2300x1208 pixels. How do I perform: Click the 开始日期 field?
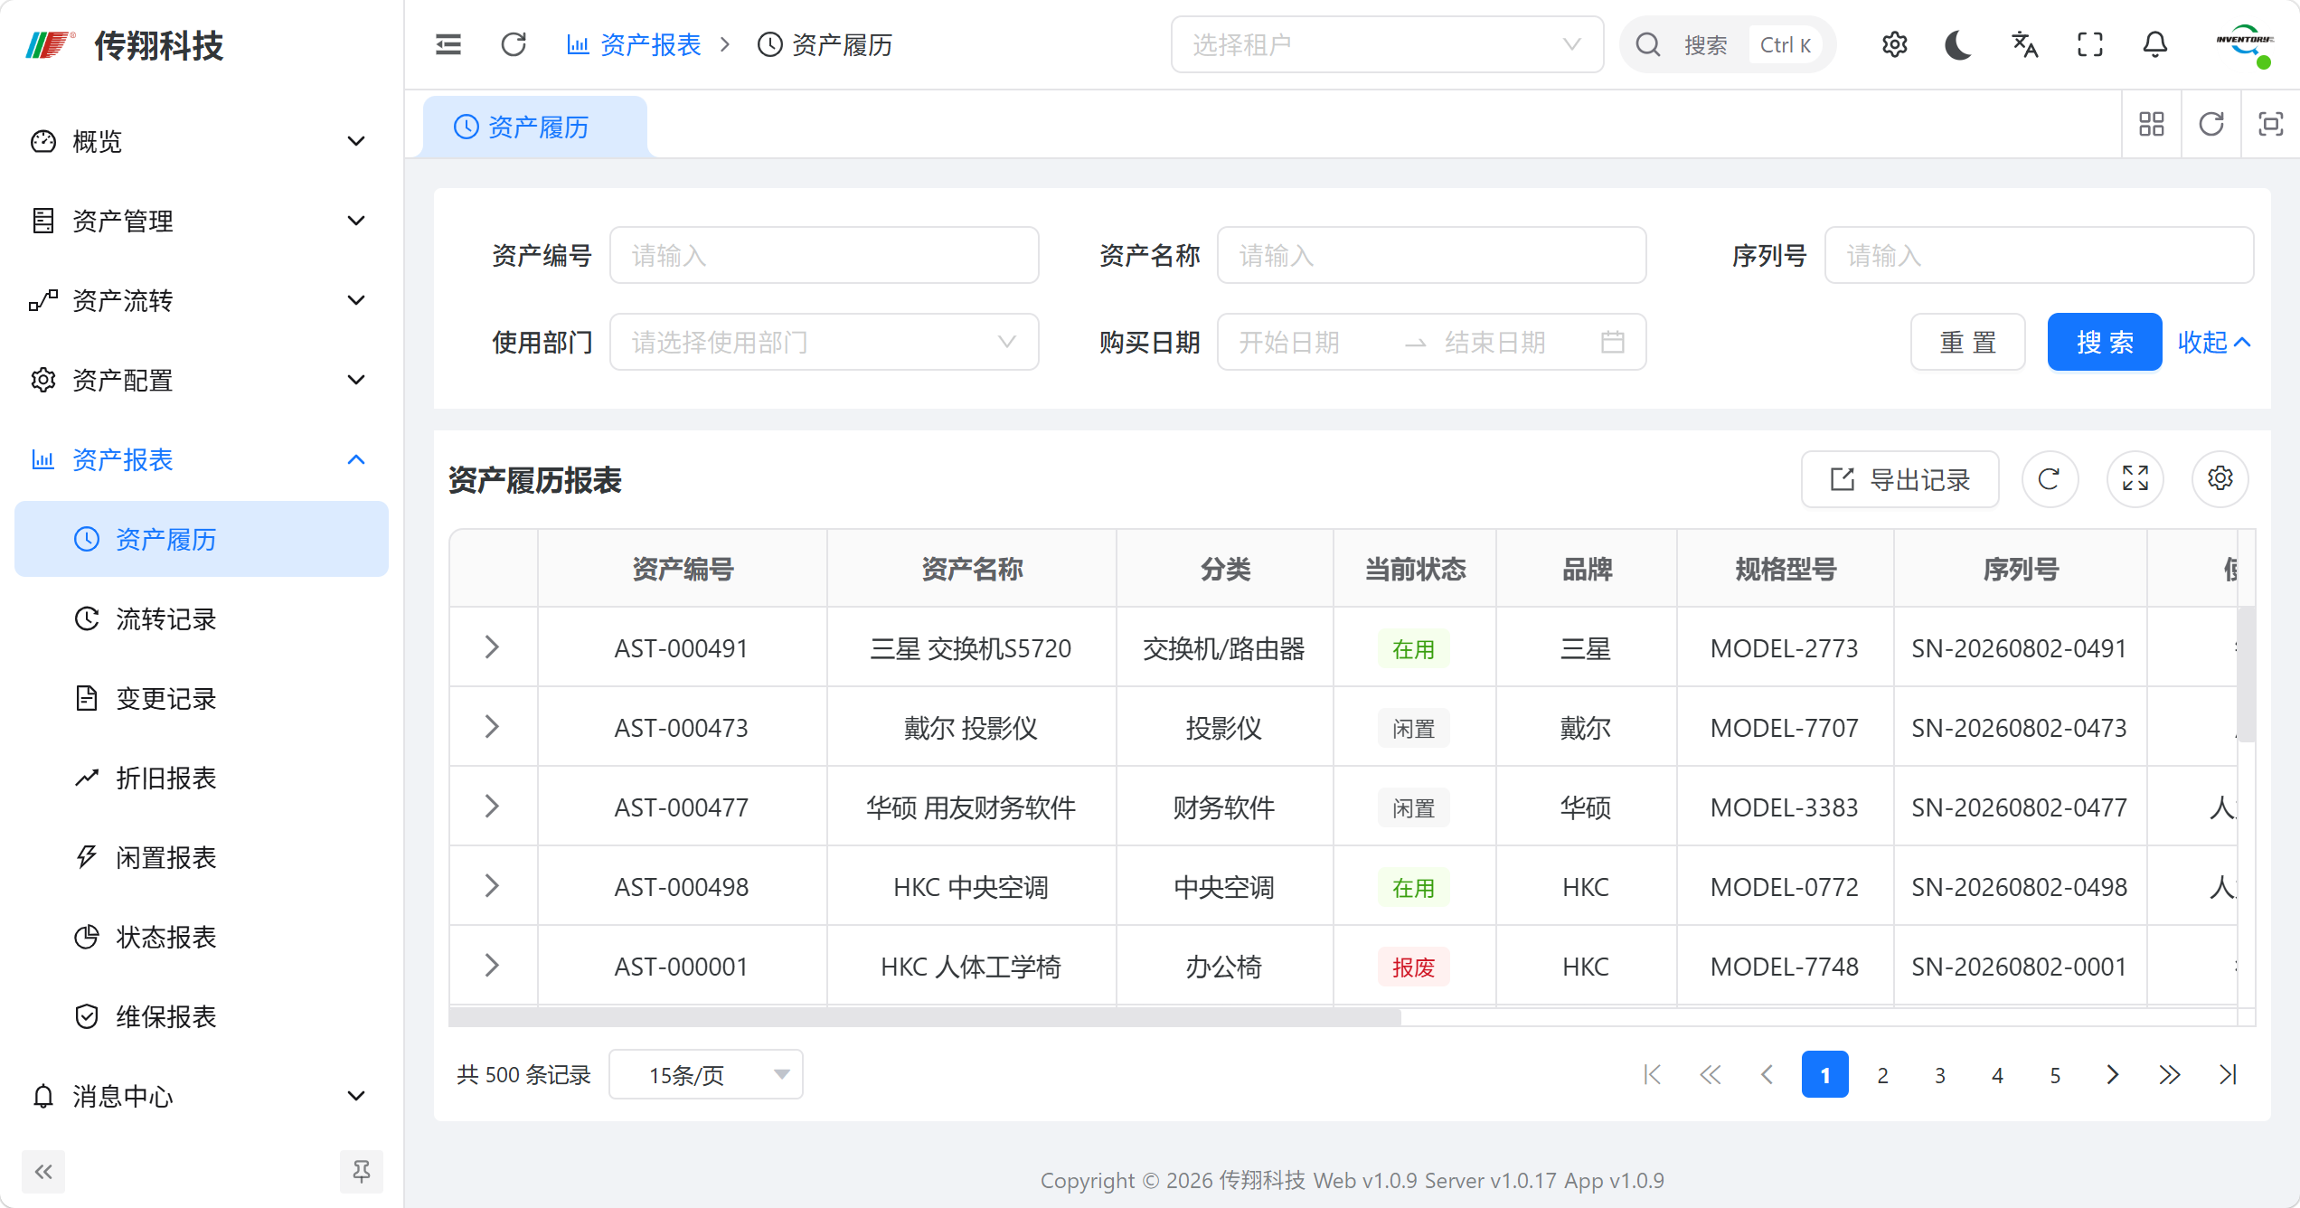coord(1311,343)
